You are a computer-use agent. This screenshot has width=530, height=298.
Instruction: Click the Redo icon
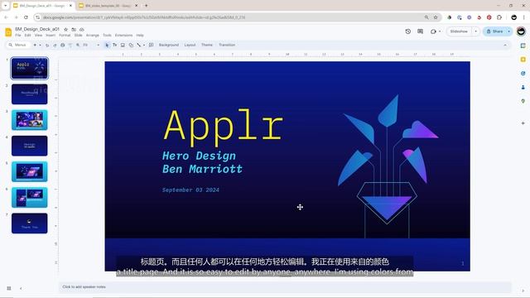[55, 45]
